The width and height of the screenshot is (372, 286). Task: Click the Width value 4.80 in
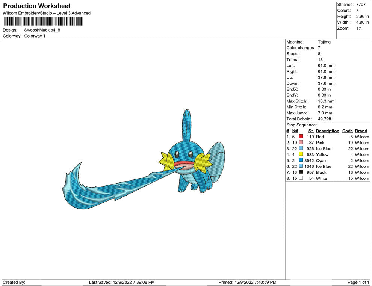(363, 22)
